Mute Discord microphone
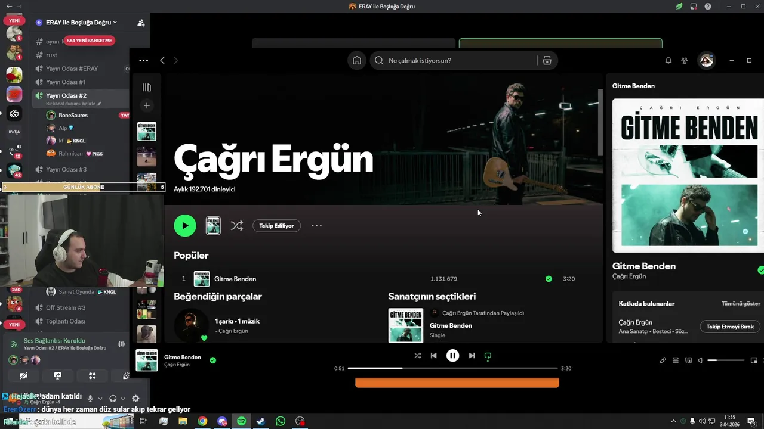The image size is (764, 429). pyautogui.click(x=90, y=398)
